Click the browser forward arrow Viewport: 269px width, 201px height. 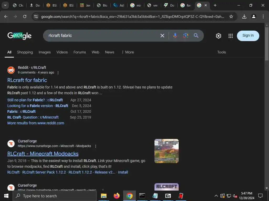pos(15,16)
